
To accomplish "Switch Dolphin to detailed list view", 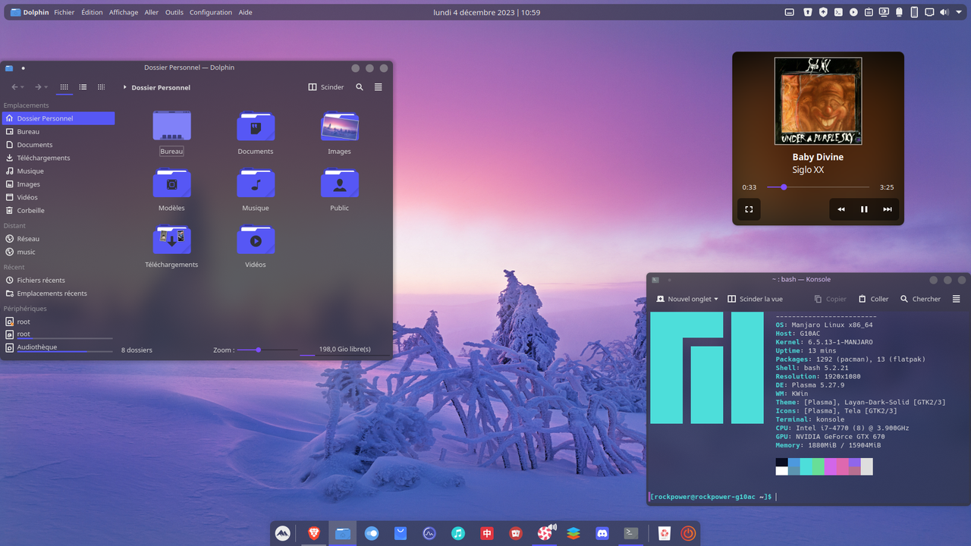I will pyautogui.click(x=83, y=87).
